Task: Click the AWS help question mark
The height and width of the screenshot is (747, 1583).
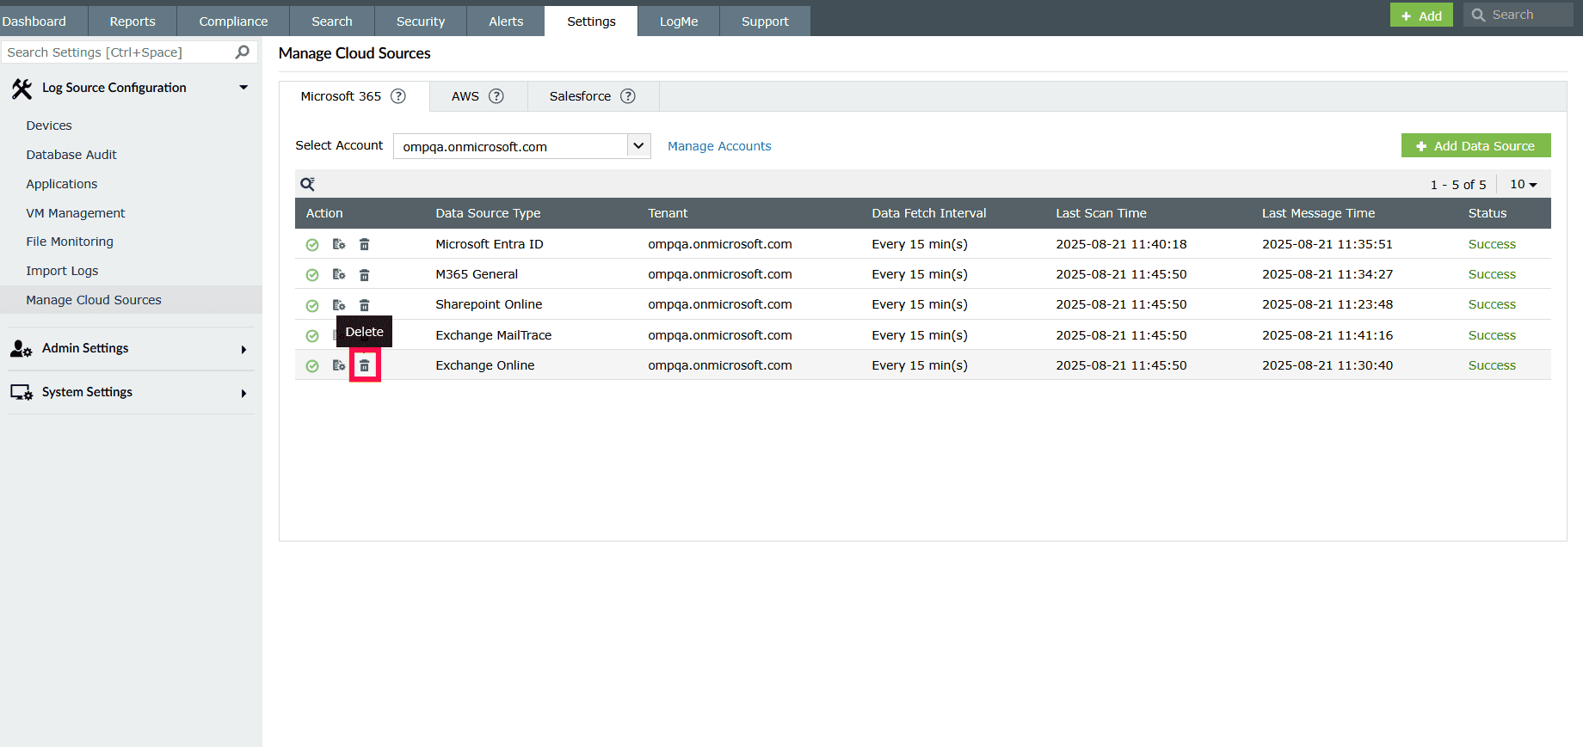Action: 496,96
